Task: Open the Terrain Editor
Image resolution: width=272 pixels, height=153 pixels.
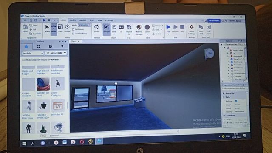Action: 96,28
